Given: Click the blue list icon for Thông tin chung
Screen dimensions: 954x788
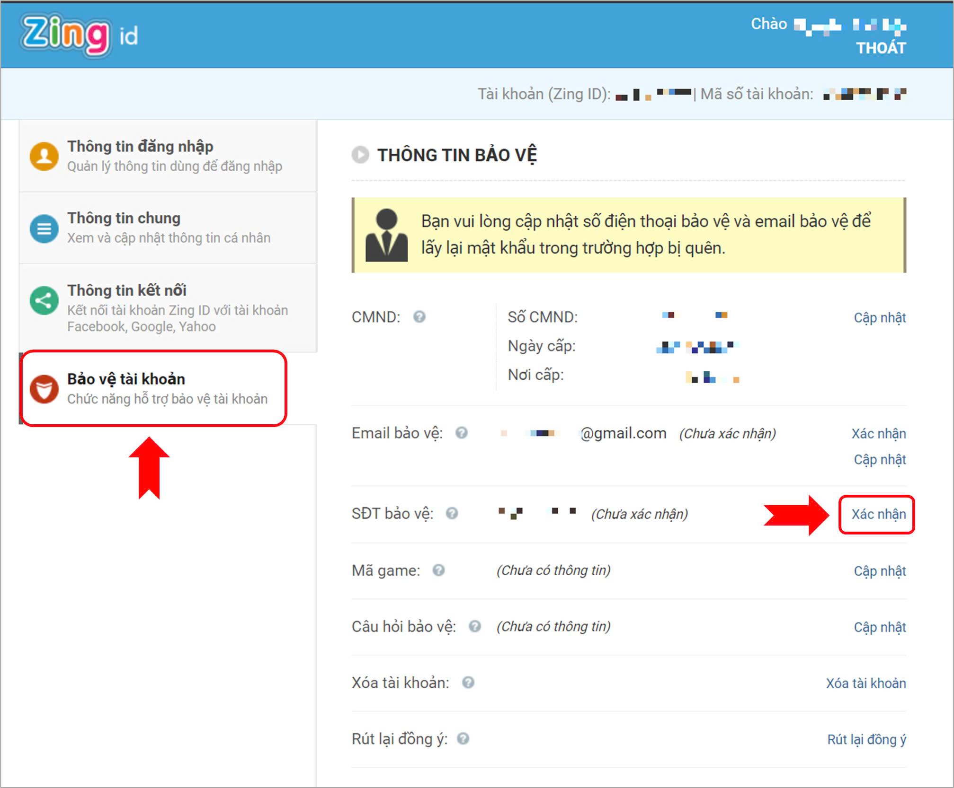Looking at the screenshot, I should tap(44, 228).
